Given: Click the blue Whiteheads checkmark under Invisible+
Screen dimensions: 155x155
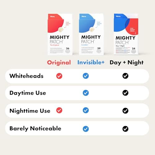Looking at the screenshot, I should click(86, 76).
